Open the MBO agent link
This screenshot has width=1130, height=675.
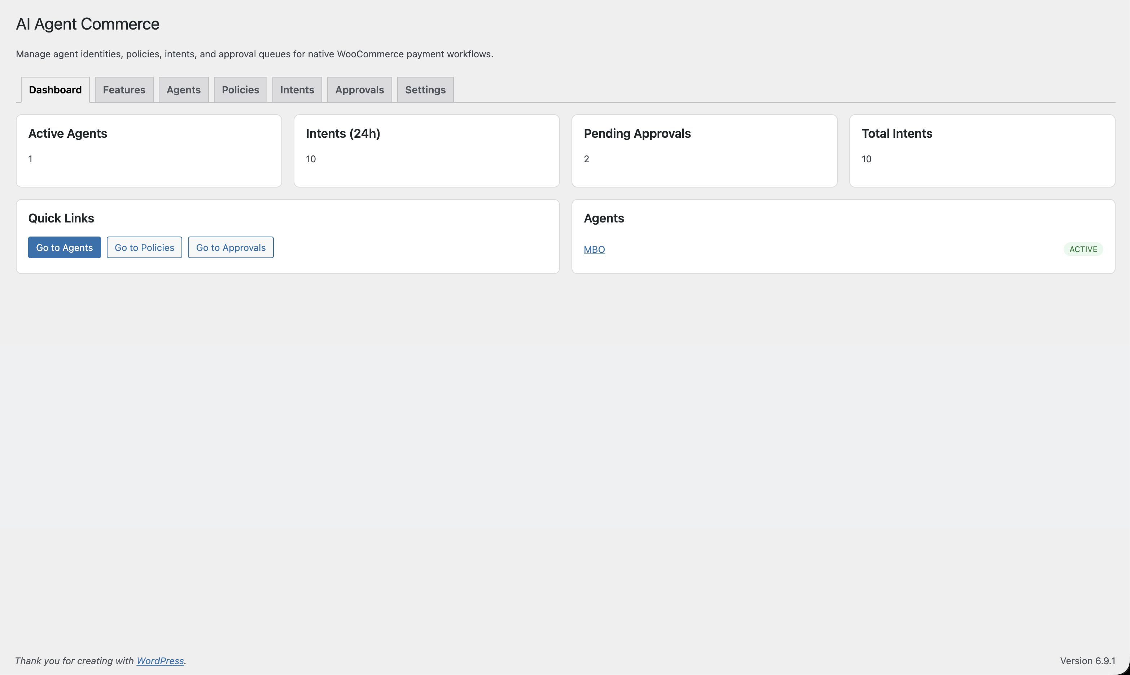(594, 249)
